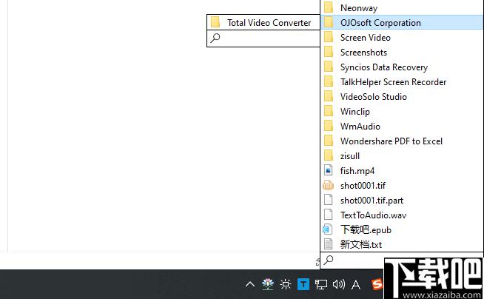The image size is (484, 299).
Task: Open the volume speaker tray icon
Action: (339, 284)
